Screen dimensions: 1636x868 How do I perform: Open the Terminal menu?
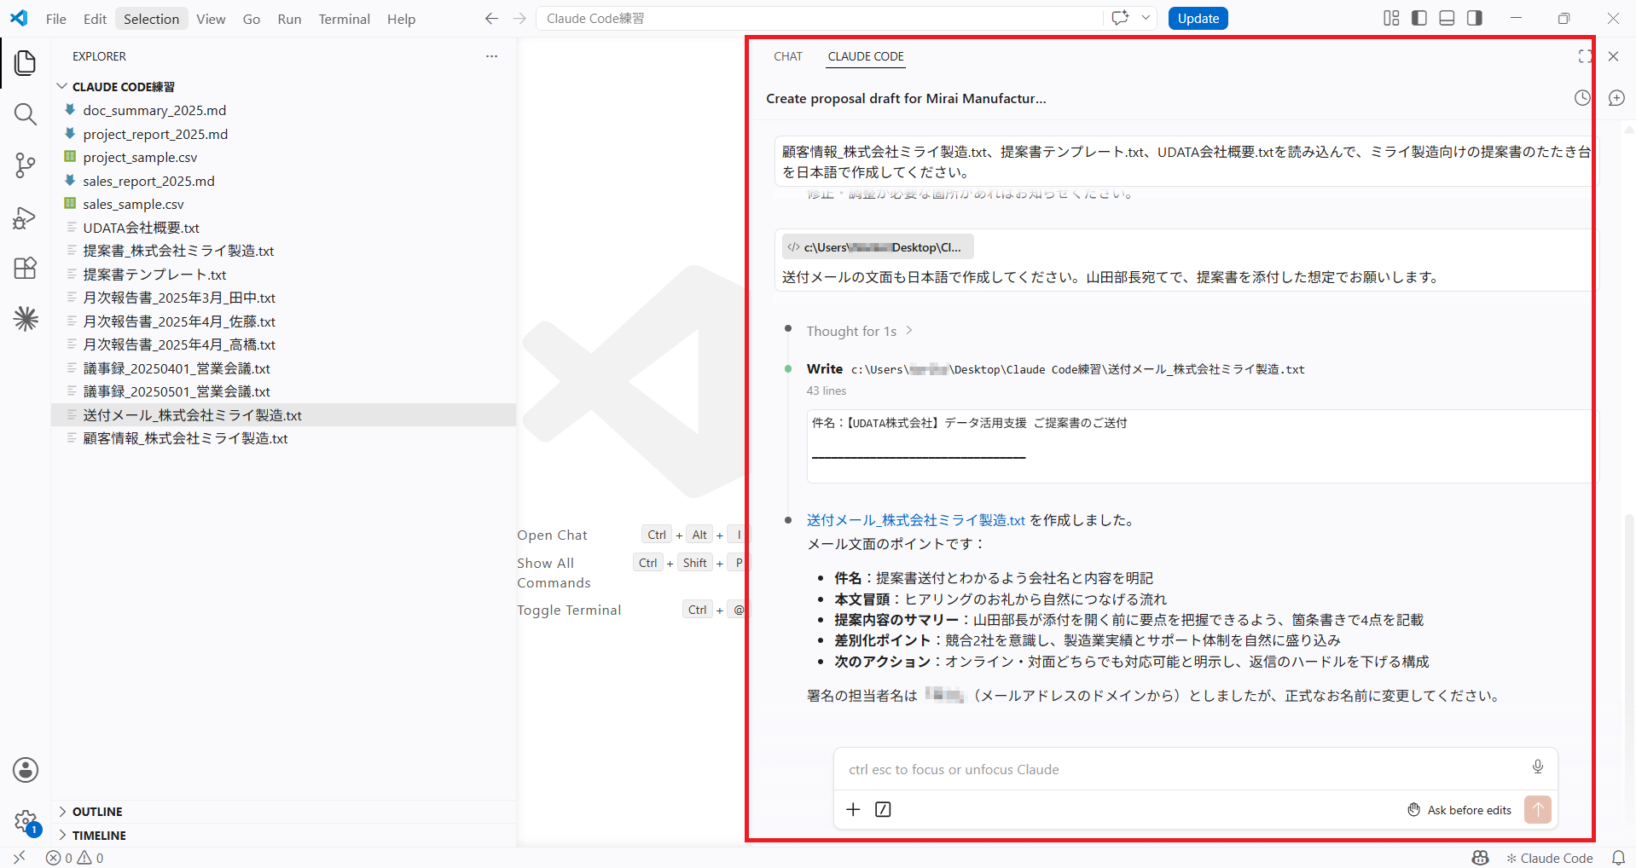coord(344,19)
